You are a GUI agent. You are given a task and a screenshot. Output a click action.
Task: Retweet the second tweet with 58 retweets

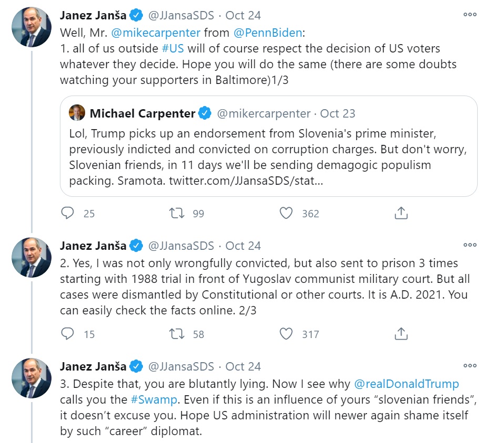pyautogui.click(x=176, y=334)
